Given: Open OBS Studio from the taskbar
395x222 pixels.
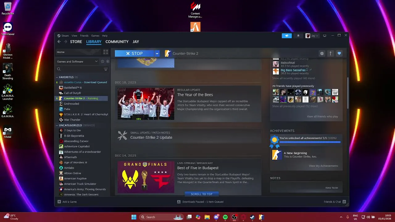Looking at the screenshot, I should tap(234, 217).
